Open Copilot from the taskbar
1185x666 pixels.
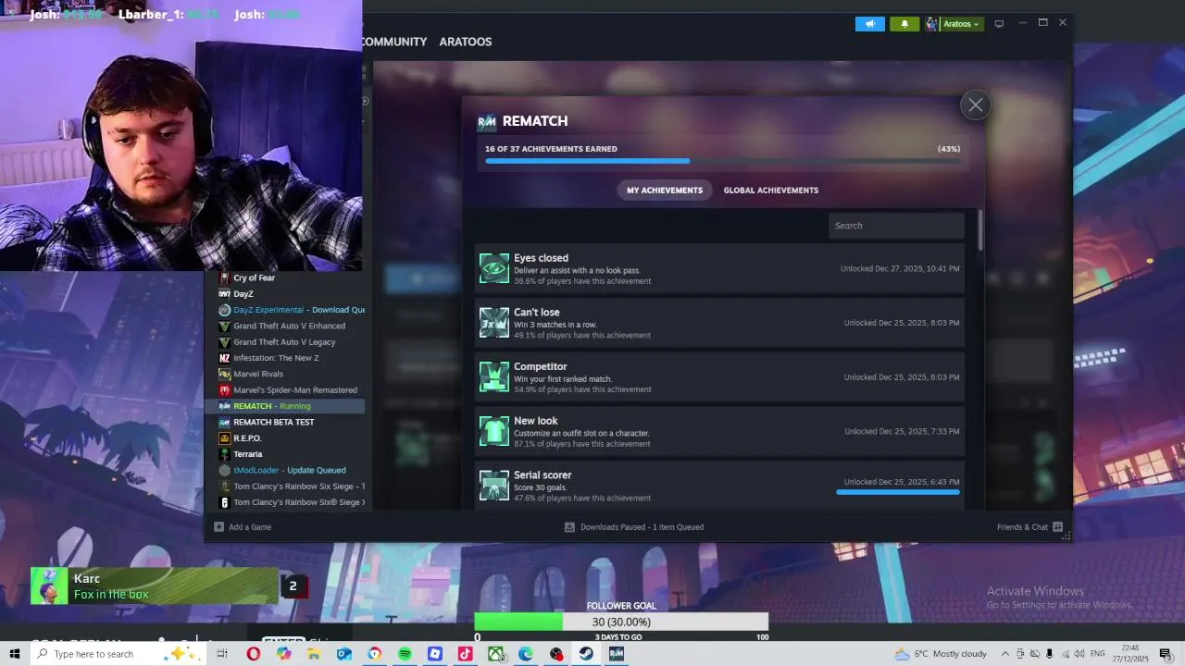click(x=283, y=654)
